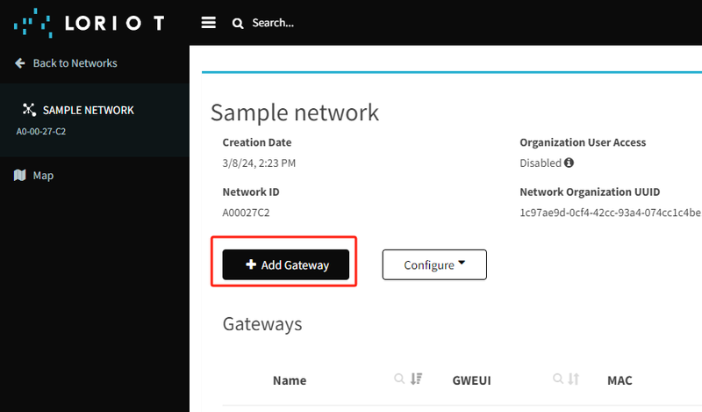Click the Name column header
Viewport: 702px width, 412px height.
(x=290, y=380)
